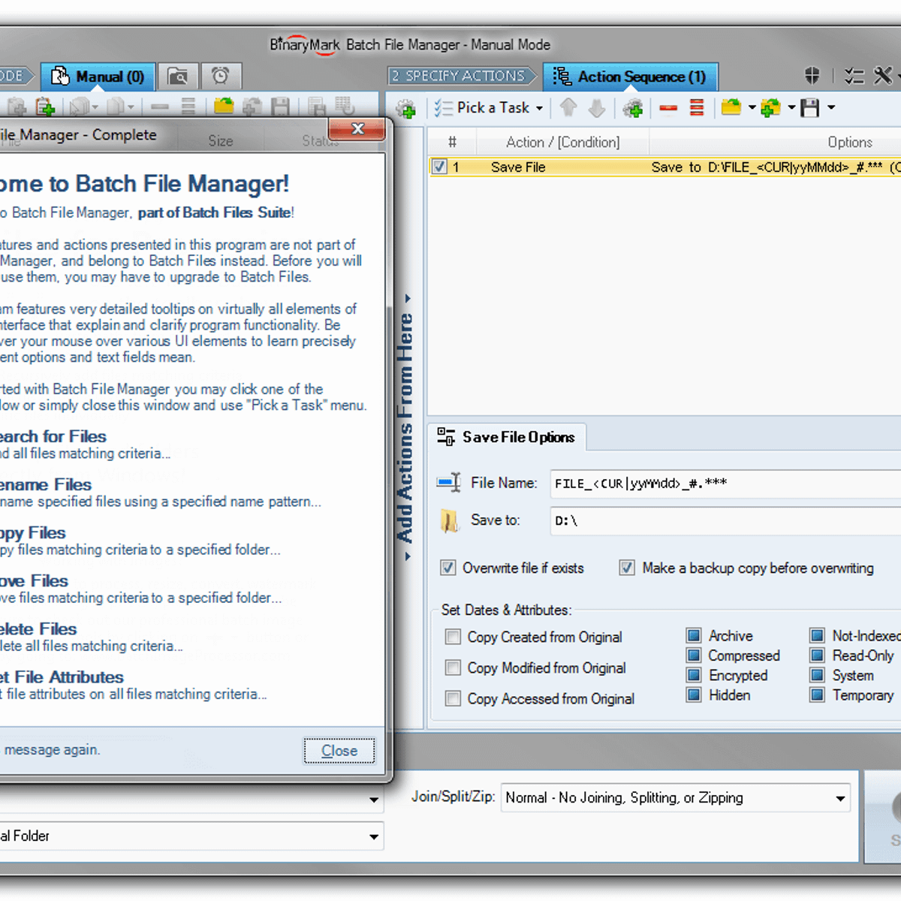Open the copy list dropdown in left toolbar
This screenshot has width=901, height=901.
131,107
